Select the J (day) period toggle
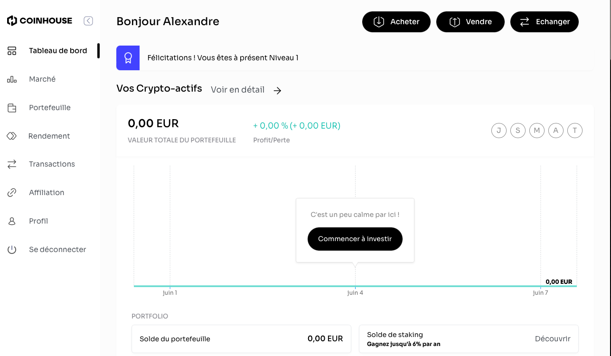611x356 pixels. [499, 131]
